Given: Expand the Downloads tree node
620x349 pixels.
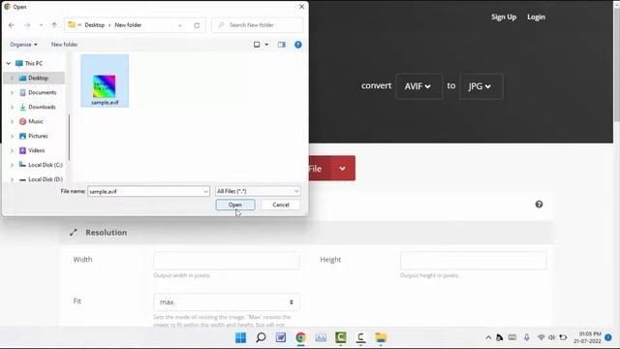Looking at the screenshot, I should tap(12, 108).
